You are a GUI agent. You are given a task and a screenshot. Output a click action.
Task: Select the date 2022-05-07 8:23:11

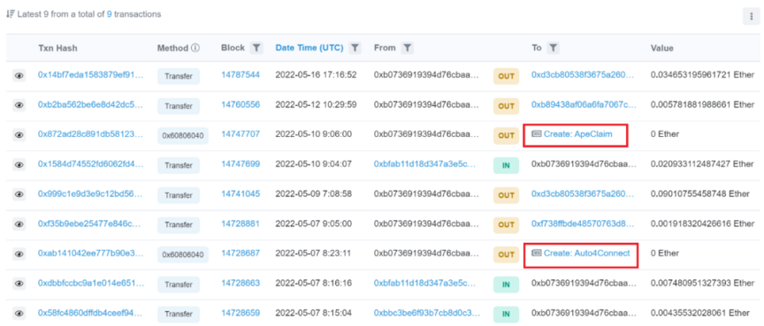[x=313, y=253]
